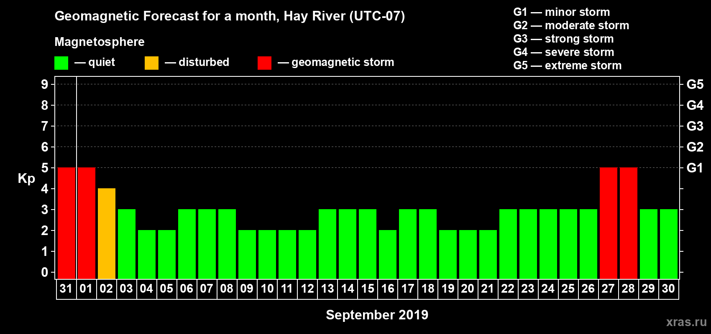Click the 'September 2019' axis caption
Image resolution: width=711 pixels, height=334 pixels.
tap(377, 315)
